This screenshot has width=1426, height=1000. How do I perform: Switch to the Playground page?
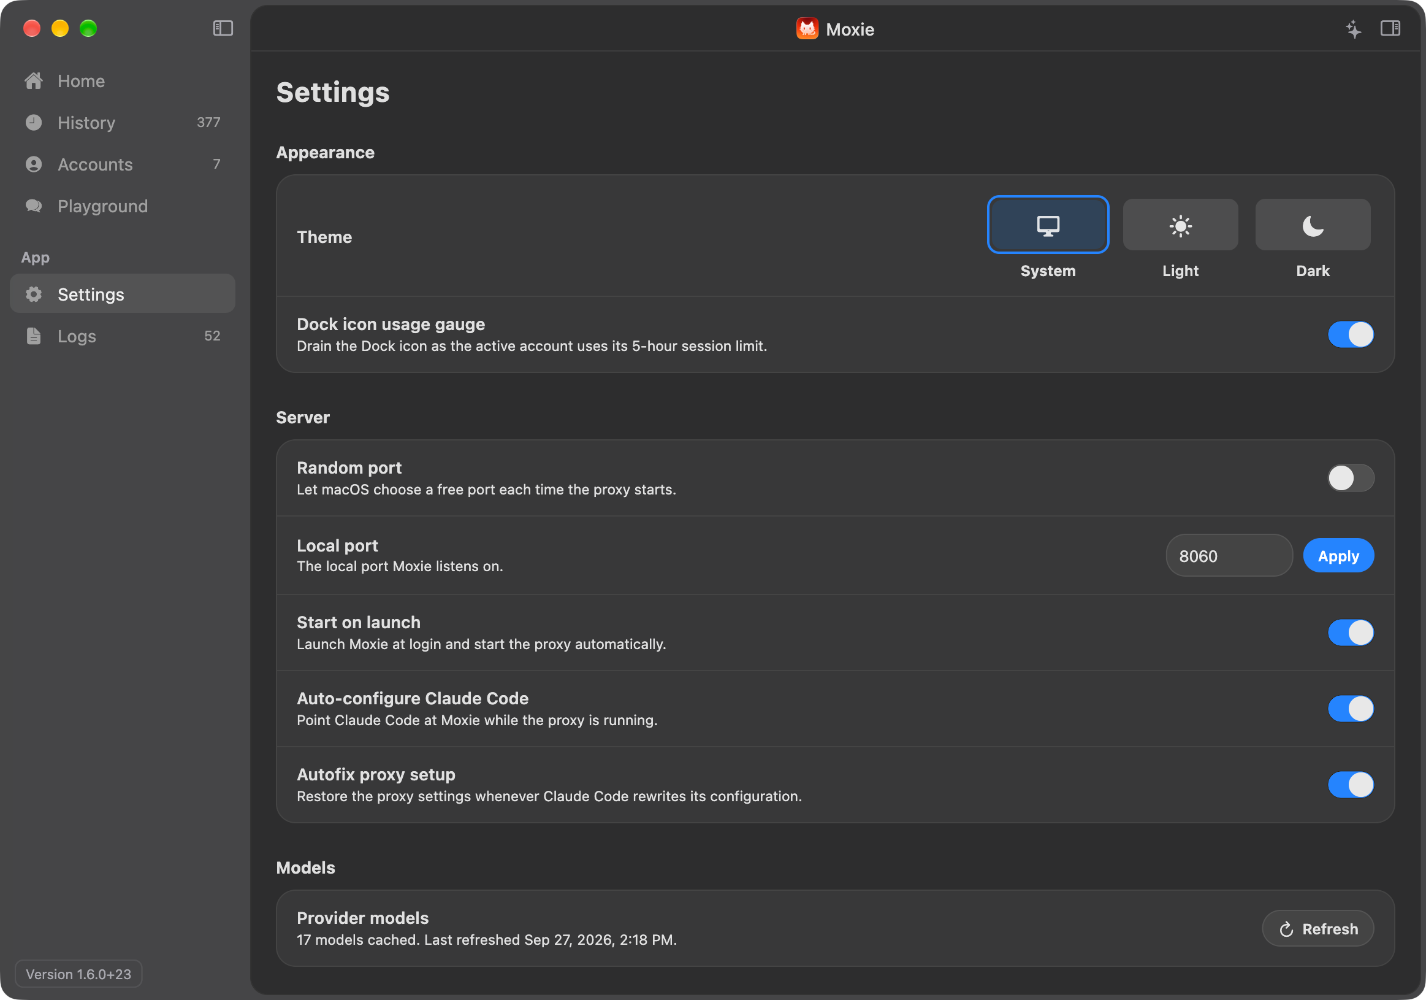(x=123, y=206)
